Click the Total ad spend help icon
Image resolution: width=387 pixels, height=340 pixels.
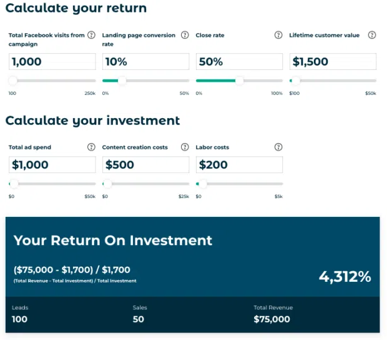(91, 147)
